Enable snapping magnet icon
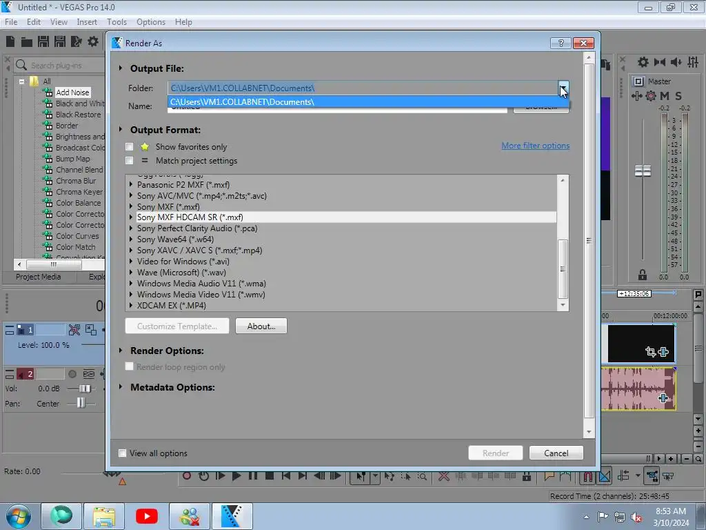Screen dimensions: 706x530 click(588, 476)
